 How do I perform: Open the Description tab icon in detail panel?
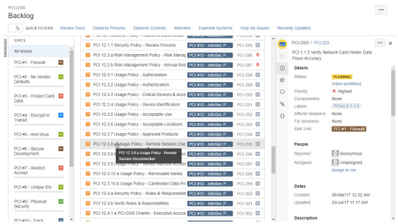pyautogui.click(x=282, y=80)
